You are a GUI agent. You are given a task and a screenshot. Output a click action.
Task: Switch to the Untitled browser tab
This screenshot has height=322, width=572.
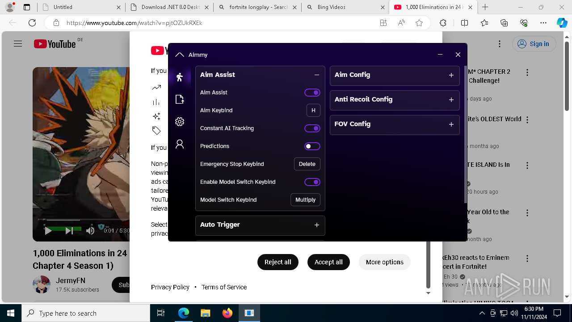80,7
